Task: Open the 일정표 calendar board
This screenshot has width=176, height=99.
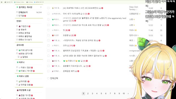Action: pos(25,57)
